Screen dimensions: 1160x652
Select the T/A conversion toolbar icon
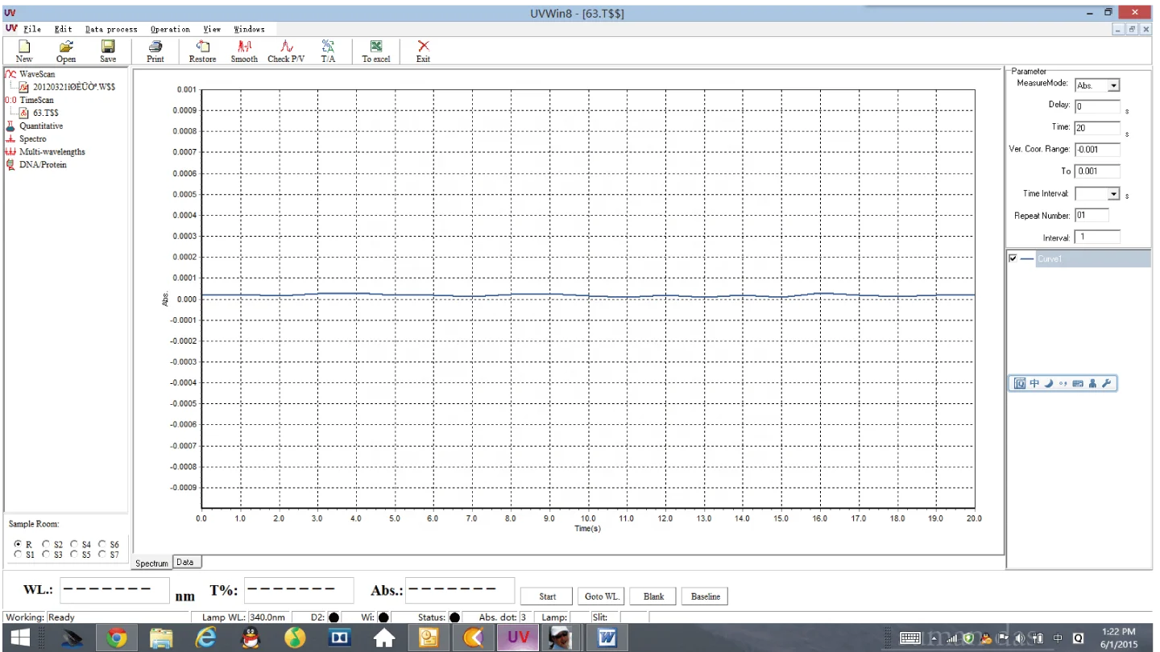click(x=328, y=50)
